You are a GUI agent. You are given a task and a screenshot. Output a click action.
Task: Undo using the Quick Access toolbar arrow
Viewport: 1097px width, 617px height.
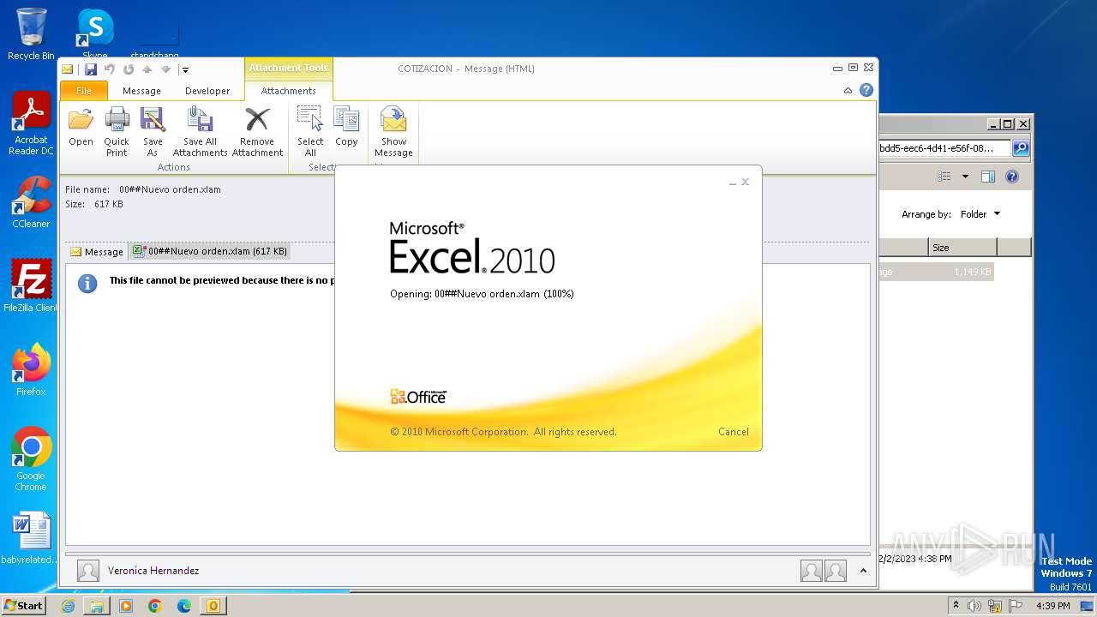click(x=109, y=69)
